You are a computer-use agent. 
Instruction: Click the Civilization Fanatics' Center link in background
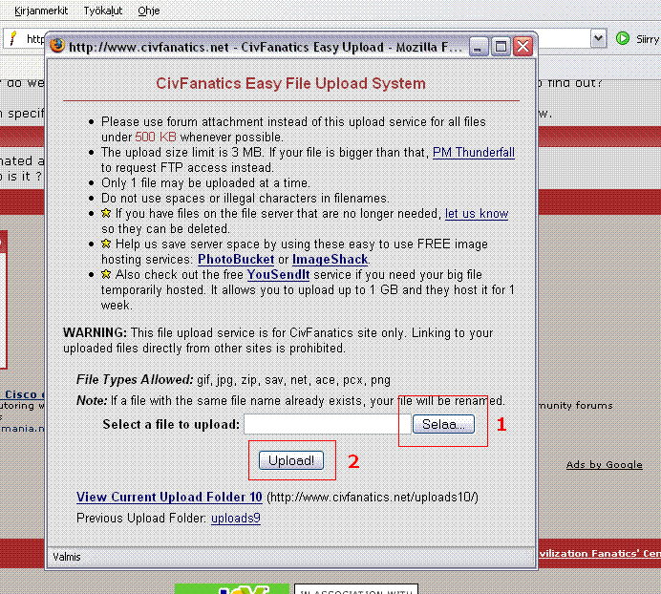[600, 554]
